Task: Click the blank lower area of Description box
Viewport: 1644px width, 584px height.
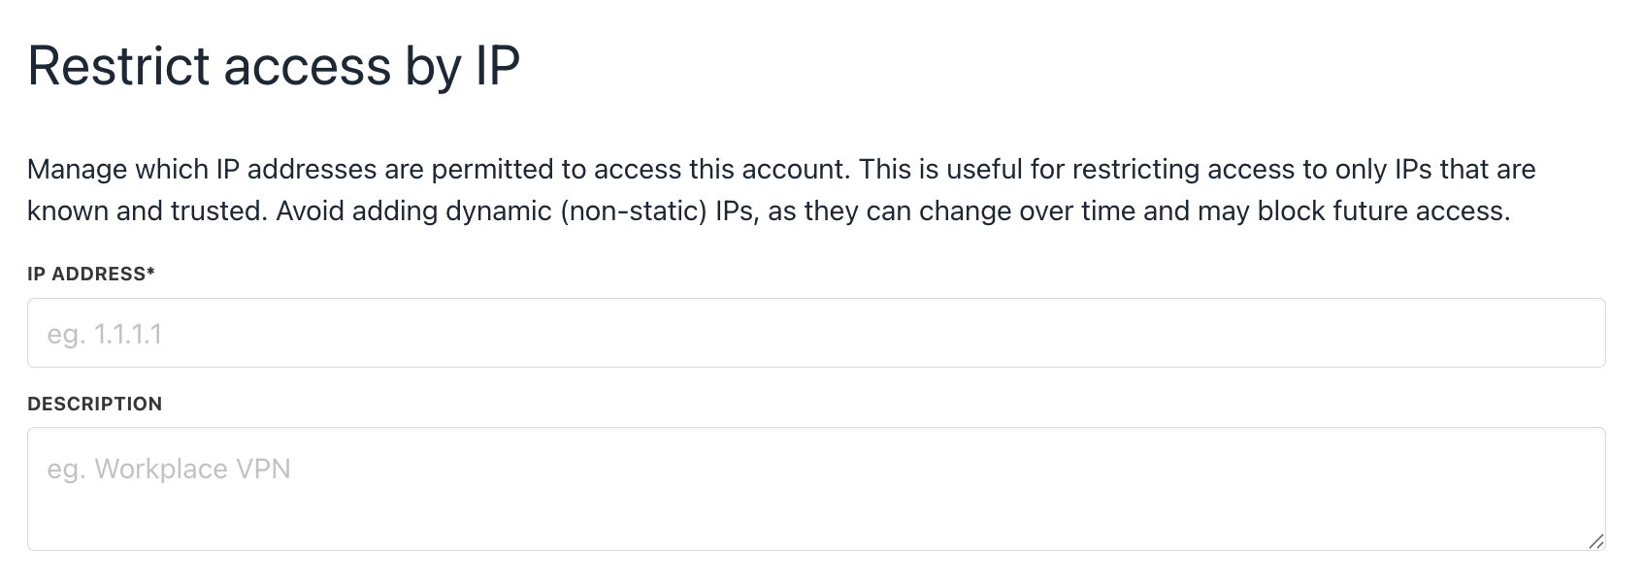Action: tap(816, 519)
